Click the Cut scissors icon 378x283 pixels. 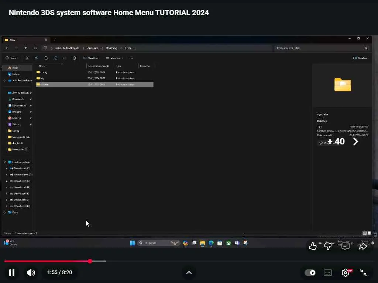point(27,58)
